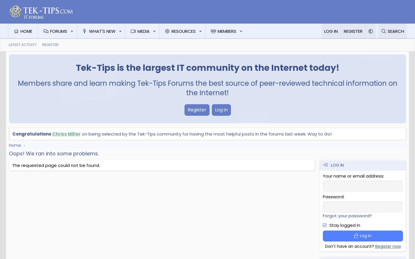Toggle the dark/light style switcher icon
This screenshot has height=259, width=415.
coord(371,31)
